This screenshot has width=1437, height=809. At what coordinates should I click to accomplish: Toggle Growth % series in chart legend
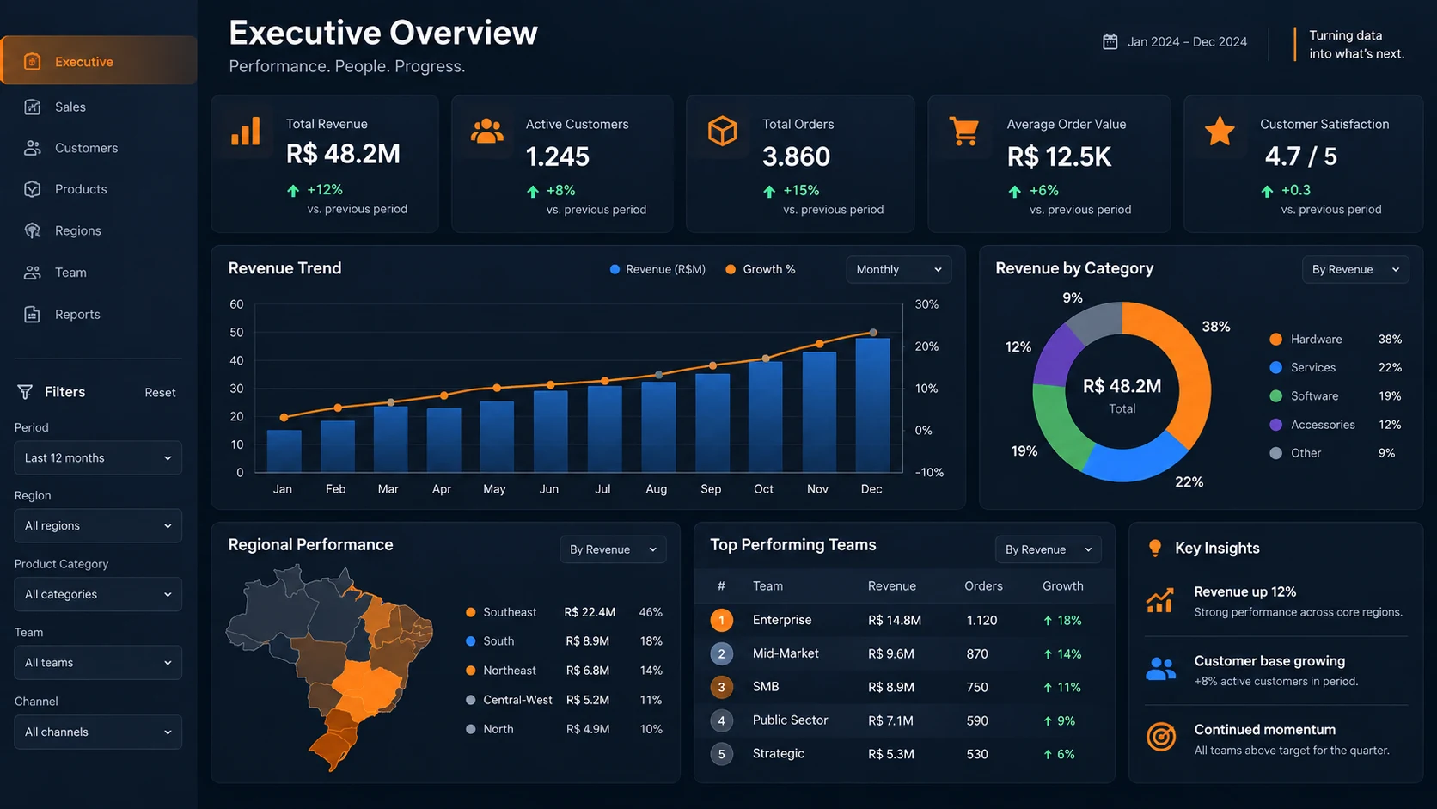pos(761,269)
